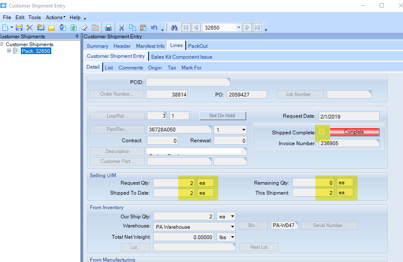Toggle the Shipped Complete checkbox

point(322,132)
